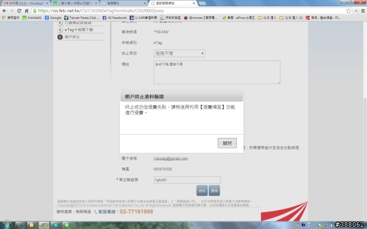Click the submit 送出 button
The width and height of the screenshot is (367, 229).
pos(202,191)
